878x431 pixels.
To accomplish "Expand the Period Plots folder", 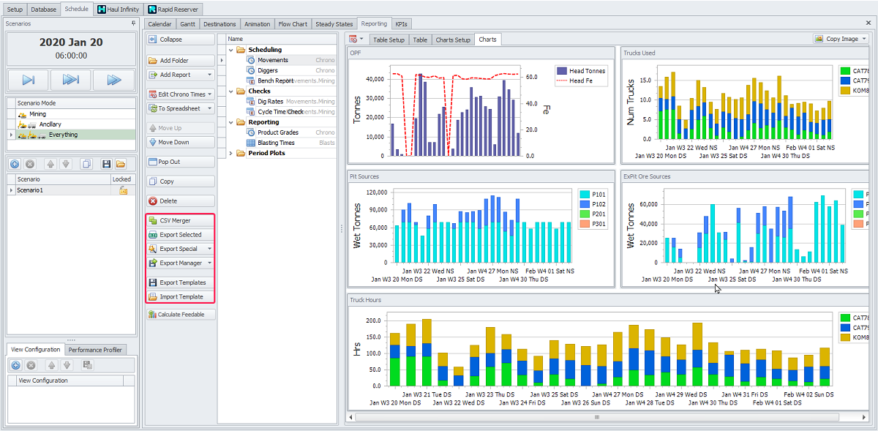I will (232, 153).
